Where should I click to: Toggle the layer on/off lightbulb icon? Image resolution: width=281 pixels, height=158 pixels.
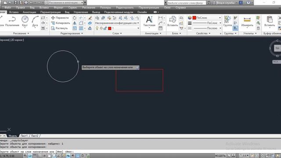[97, 28]
